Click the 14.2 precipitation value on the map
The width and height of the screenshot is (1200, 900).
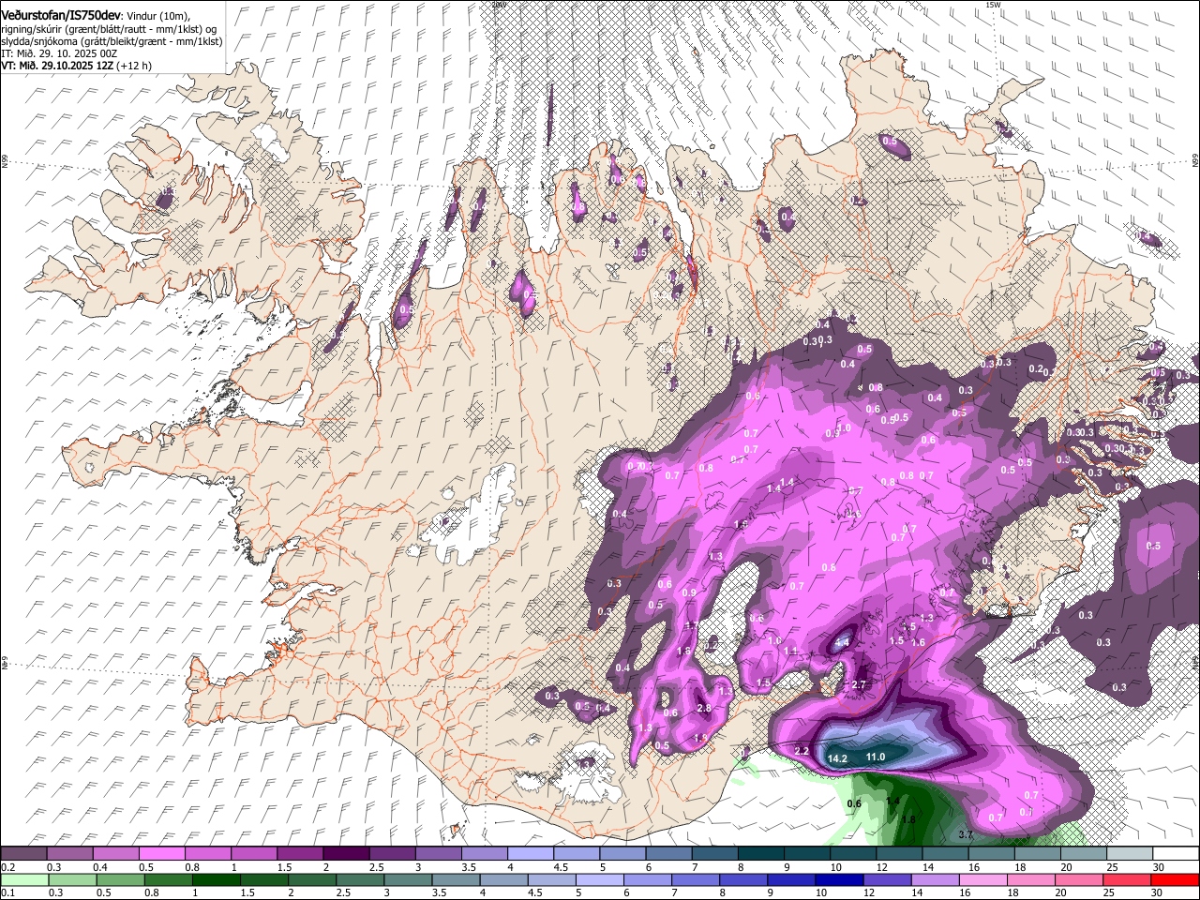coord(837,758)
